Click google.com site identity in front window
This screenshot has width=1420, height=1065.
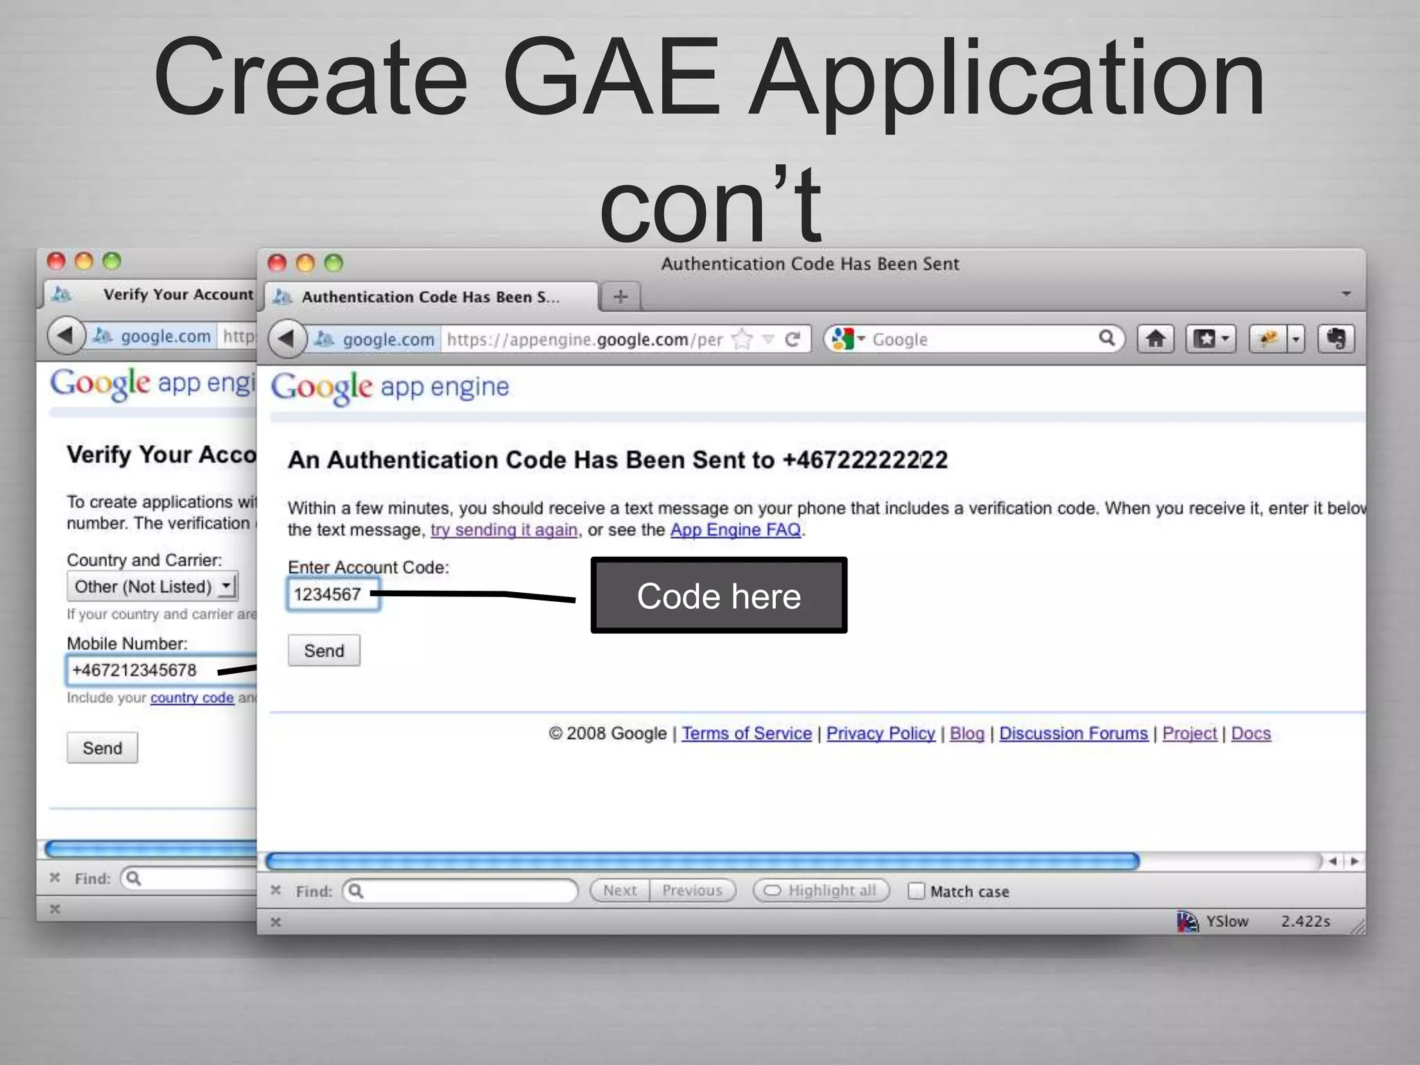pyautogui.click(x=376, y=339)
